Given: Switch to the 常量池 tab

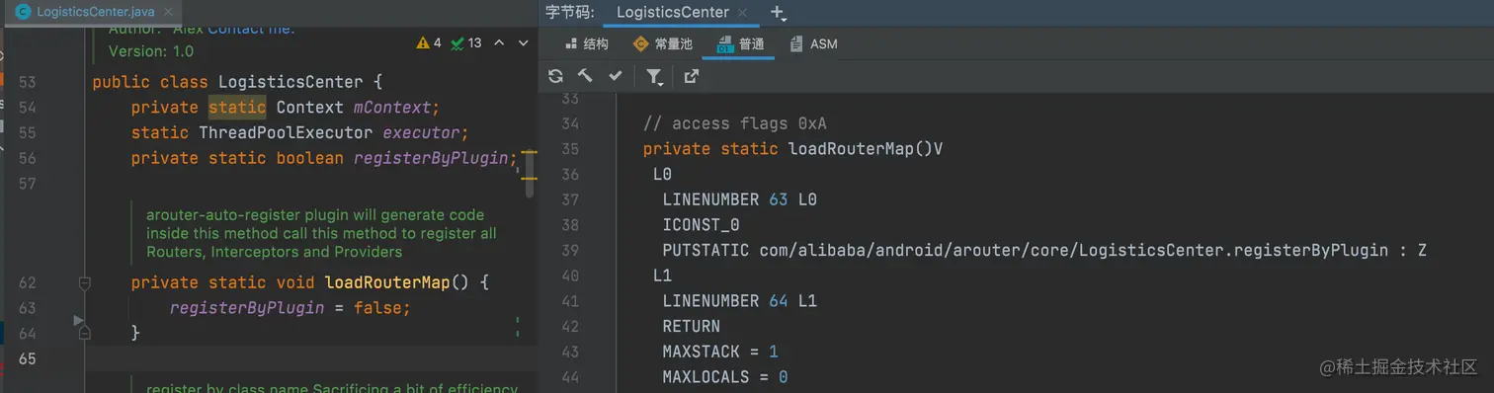Looking at the screenshot, I should [662, 43].
